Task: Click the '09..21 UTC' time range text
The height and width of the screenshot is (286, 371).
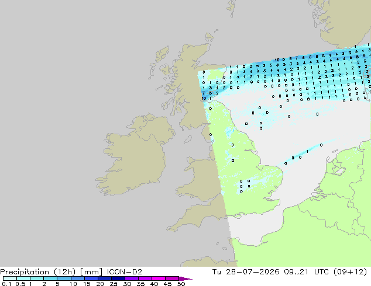Action: [x=306, y=272]
